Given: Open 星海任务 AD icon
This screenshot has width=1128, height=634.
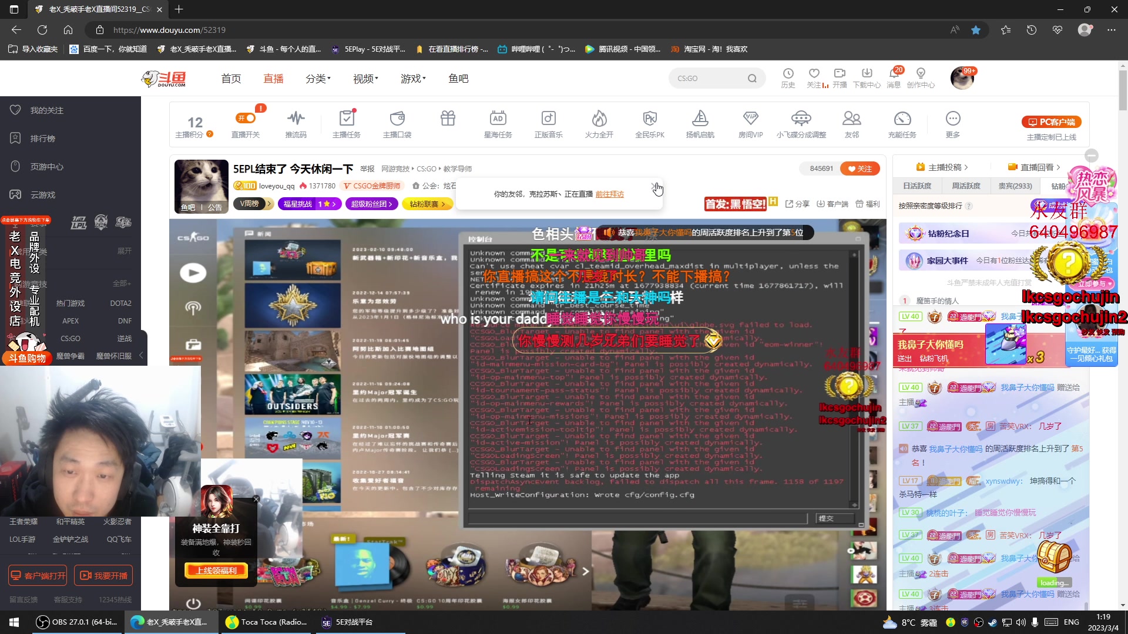Looking at the screenshot, I should (498, 118).
